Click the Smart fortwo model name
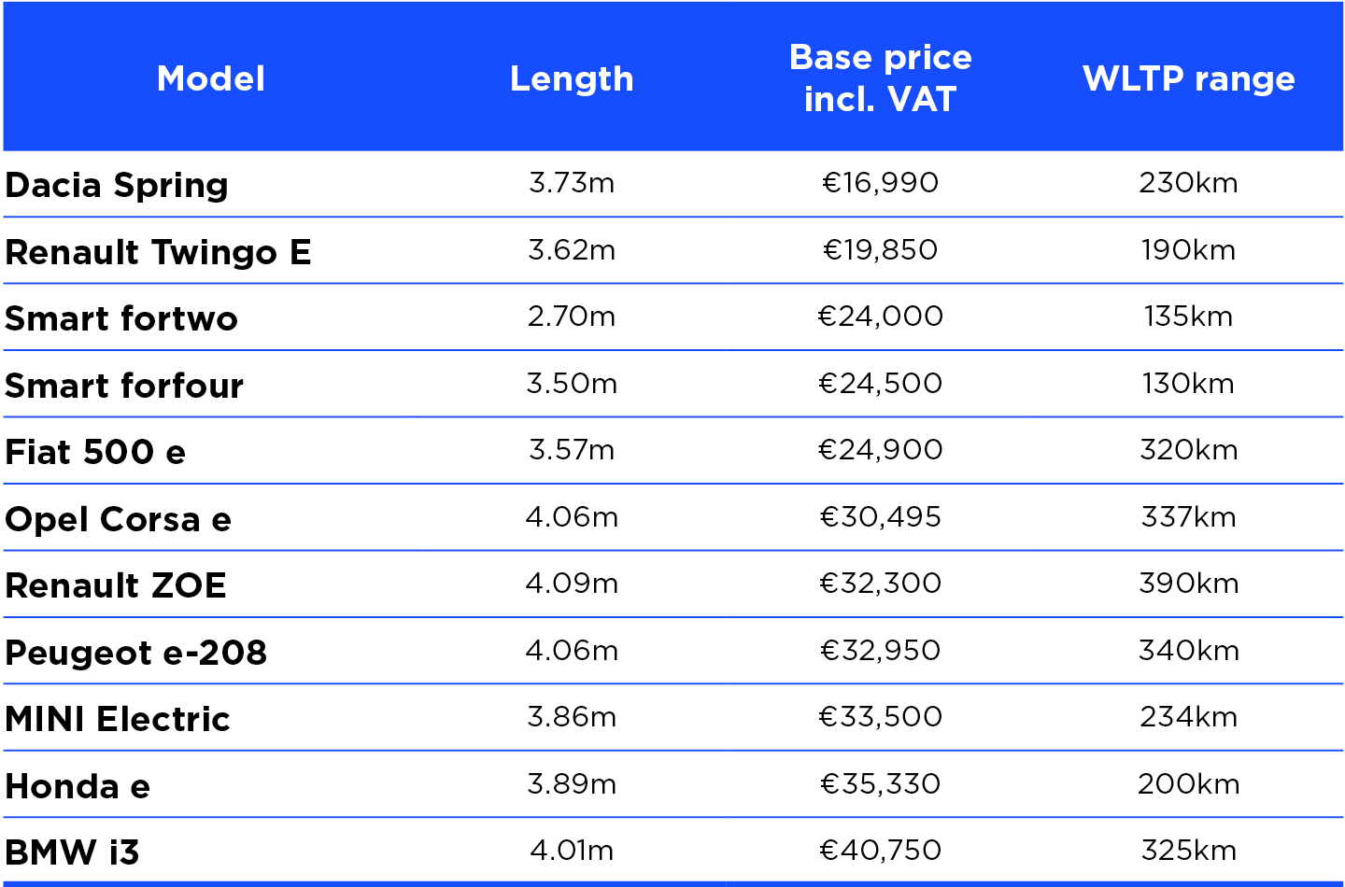Image resolution: width=1345 pixels, height=887 pixels. coord(121,318)
